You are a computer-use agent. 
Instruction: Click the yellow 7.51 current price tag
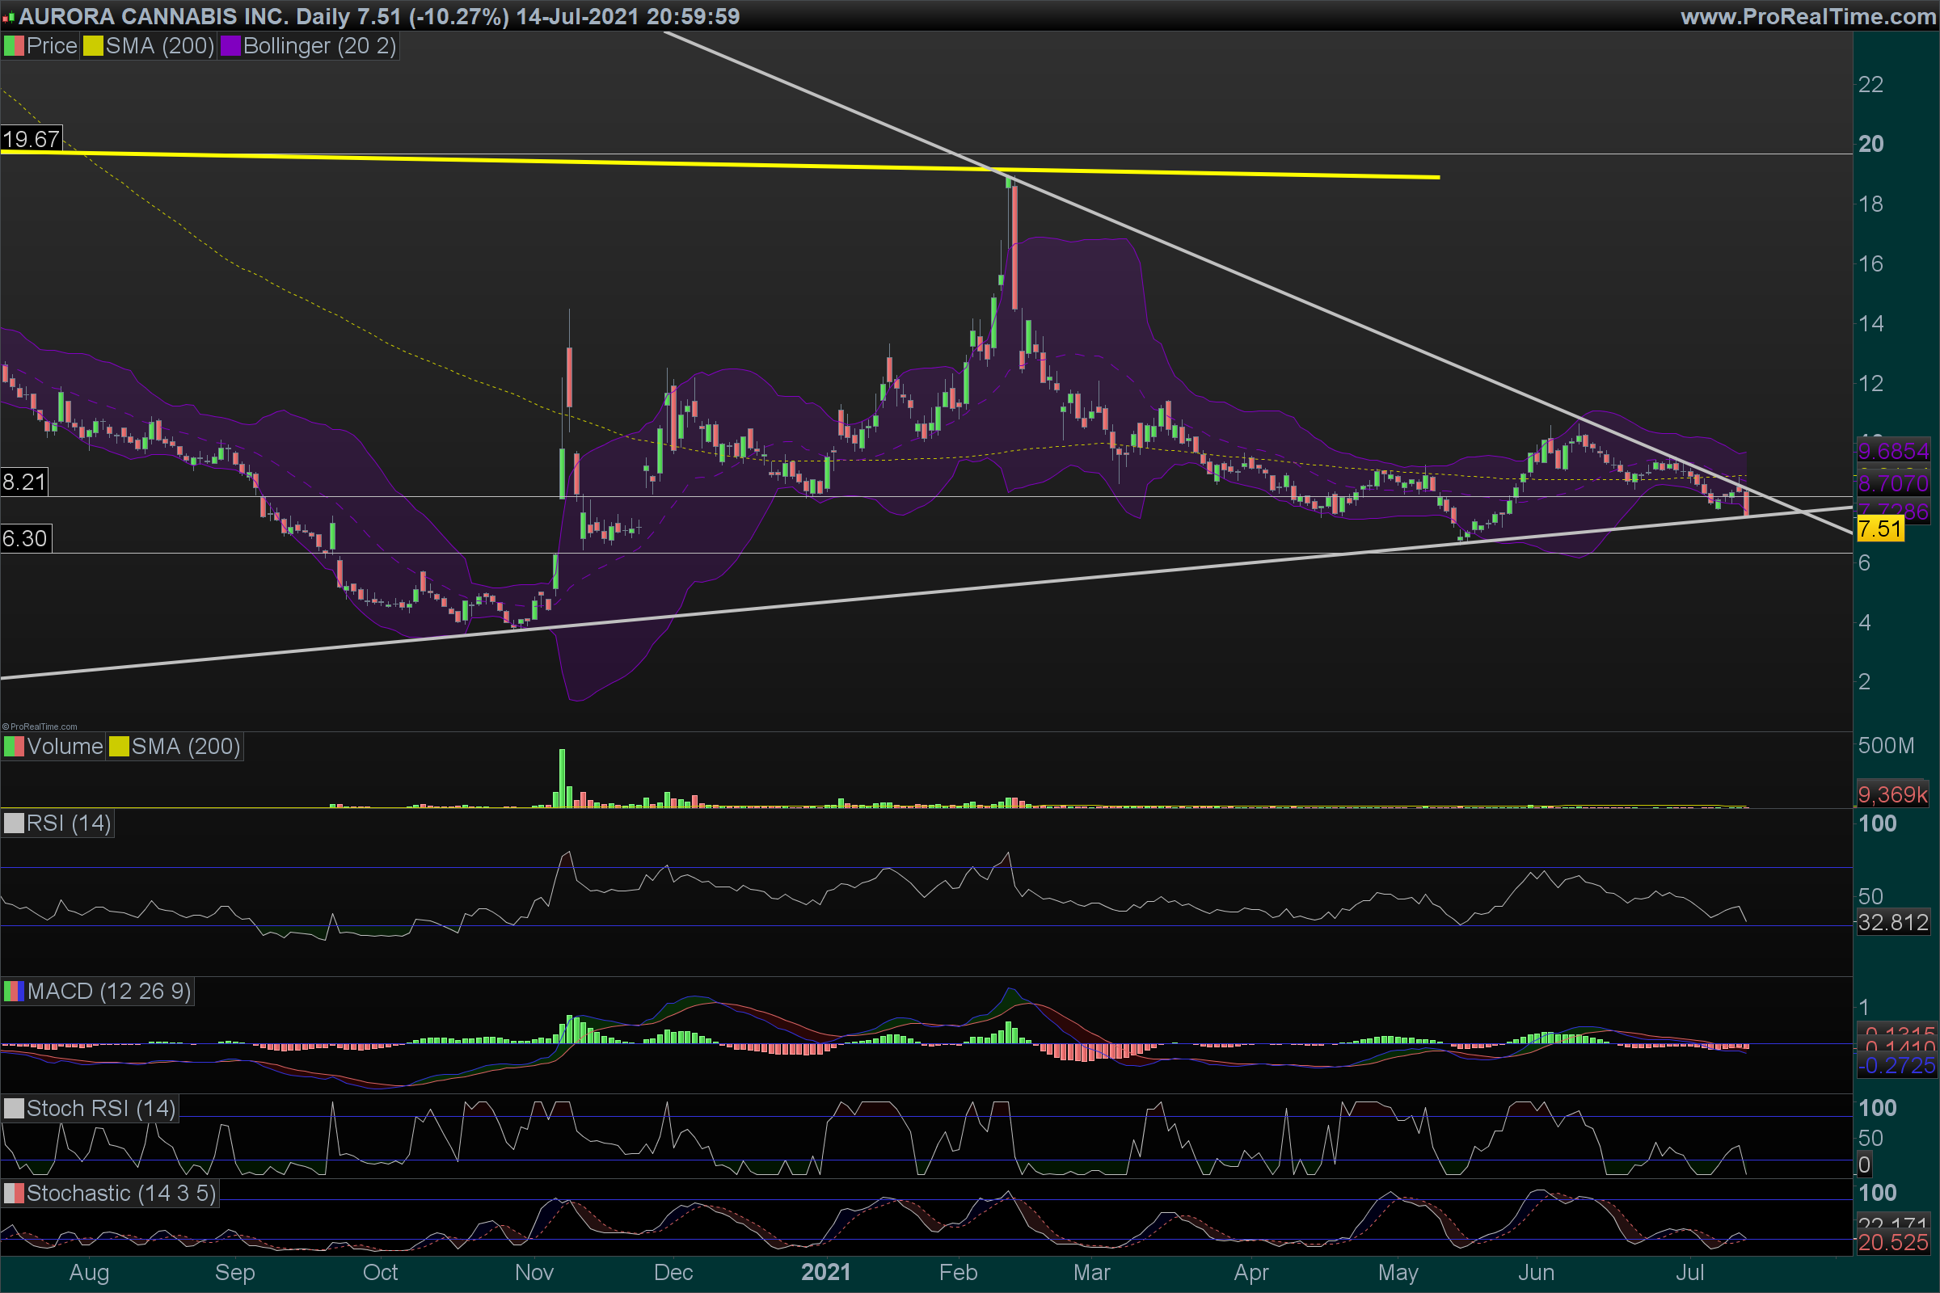pos(1880,529)
